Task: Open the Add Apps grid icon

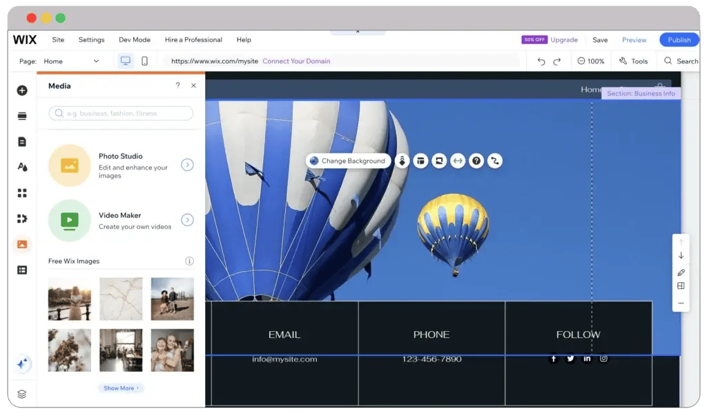Action: coord(22,193)
